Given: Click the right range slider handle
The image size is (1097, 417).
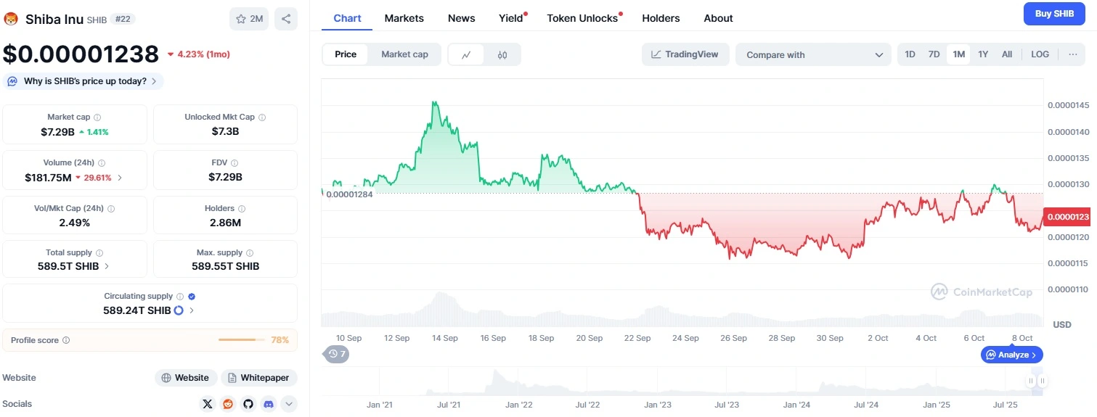Looking at the screenshot, I should point(1043,381).
